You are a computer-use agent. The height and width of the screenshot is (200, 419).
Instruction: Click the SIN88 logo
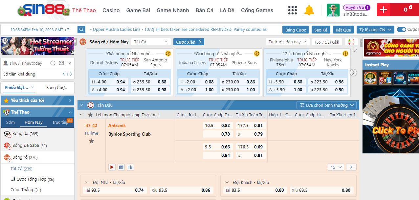[x=44, y=10]
